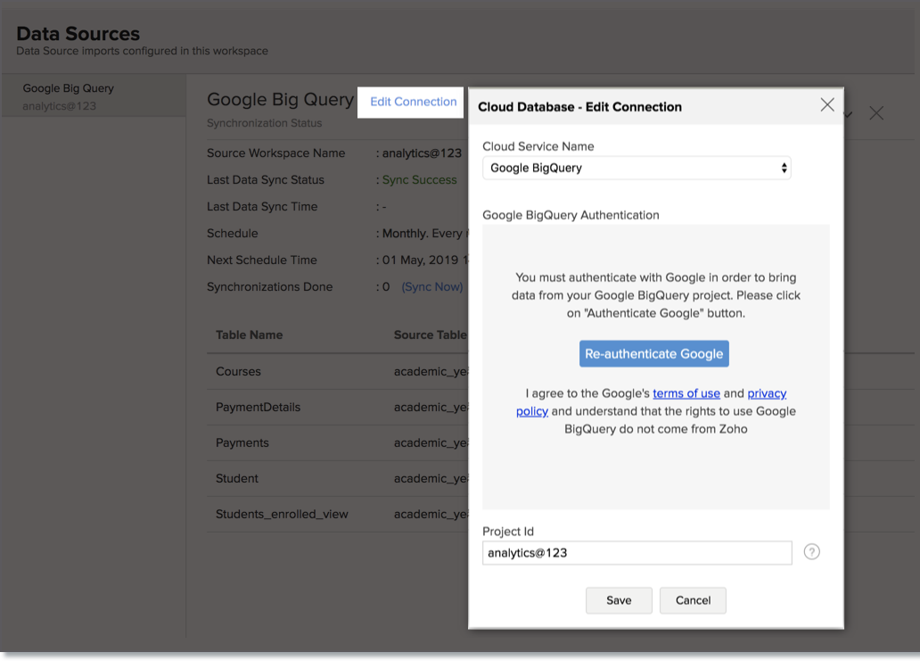Close the Edit Connection dialog
Image resolution: width=920 pixels, height=661 pixels.
(x=826, y=105)
